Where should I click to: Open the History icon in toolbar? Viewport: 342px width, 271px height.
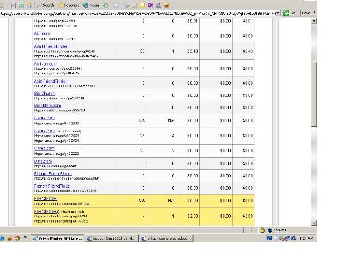coord(106,5)
